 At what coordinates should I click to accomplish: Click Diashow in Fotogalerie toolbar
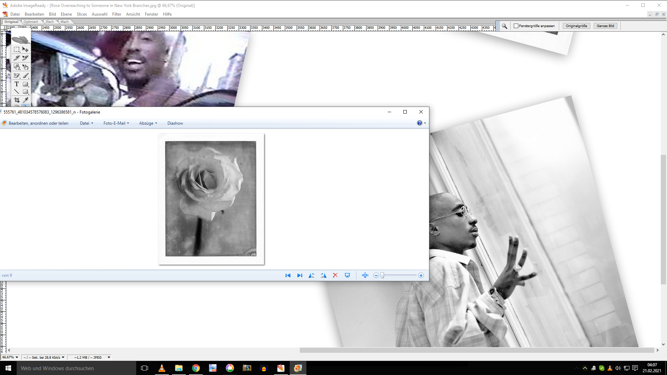click(x=175, y=123)
